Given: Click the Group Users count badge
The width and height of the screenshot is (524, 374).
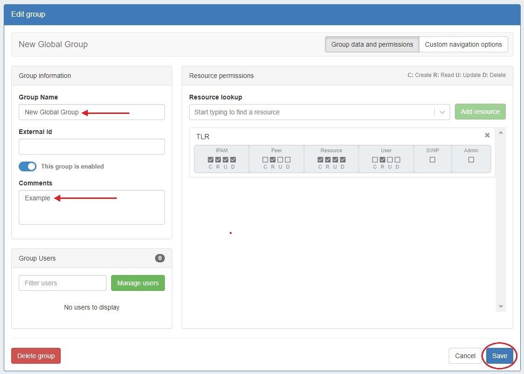Looking at the screenshot, I should (x=160, y=258).
